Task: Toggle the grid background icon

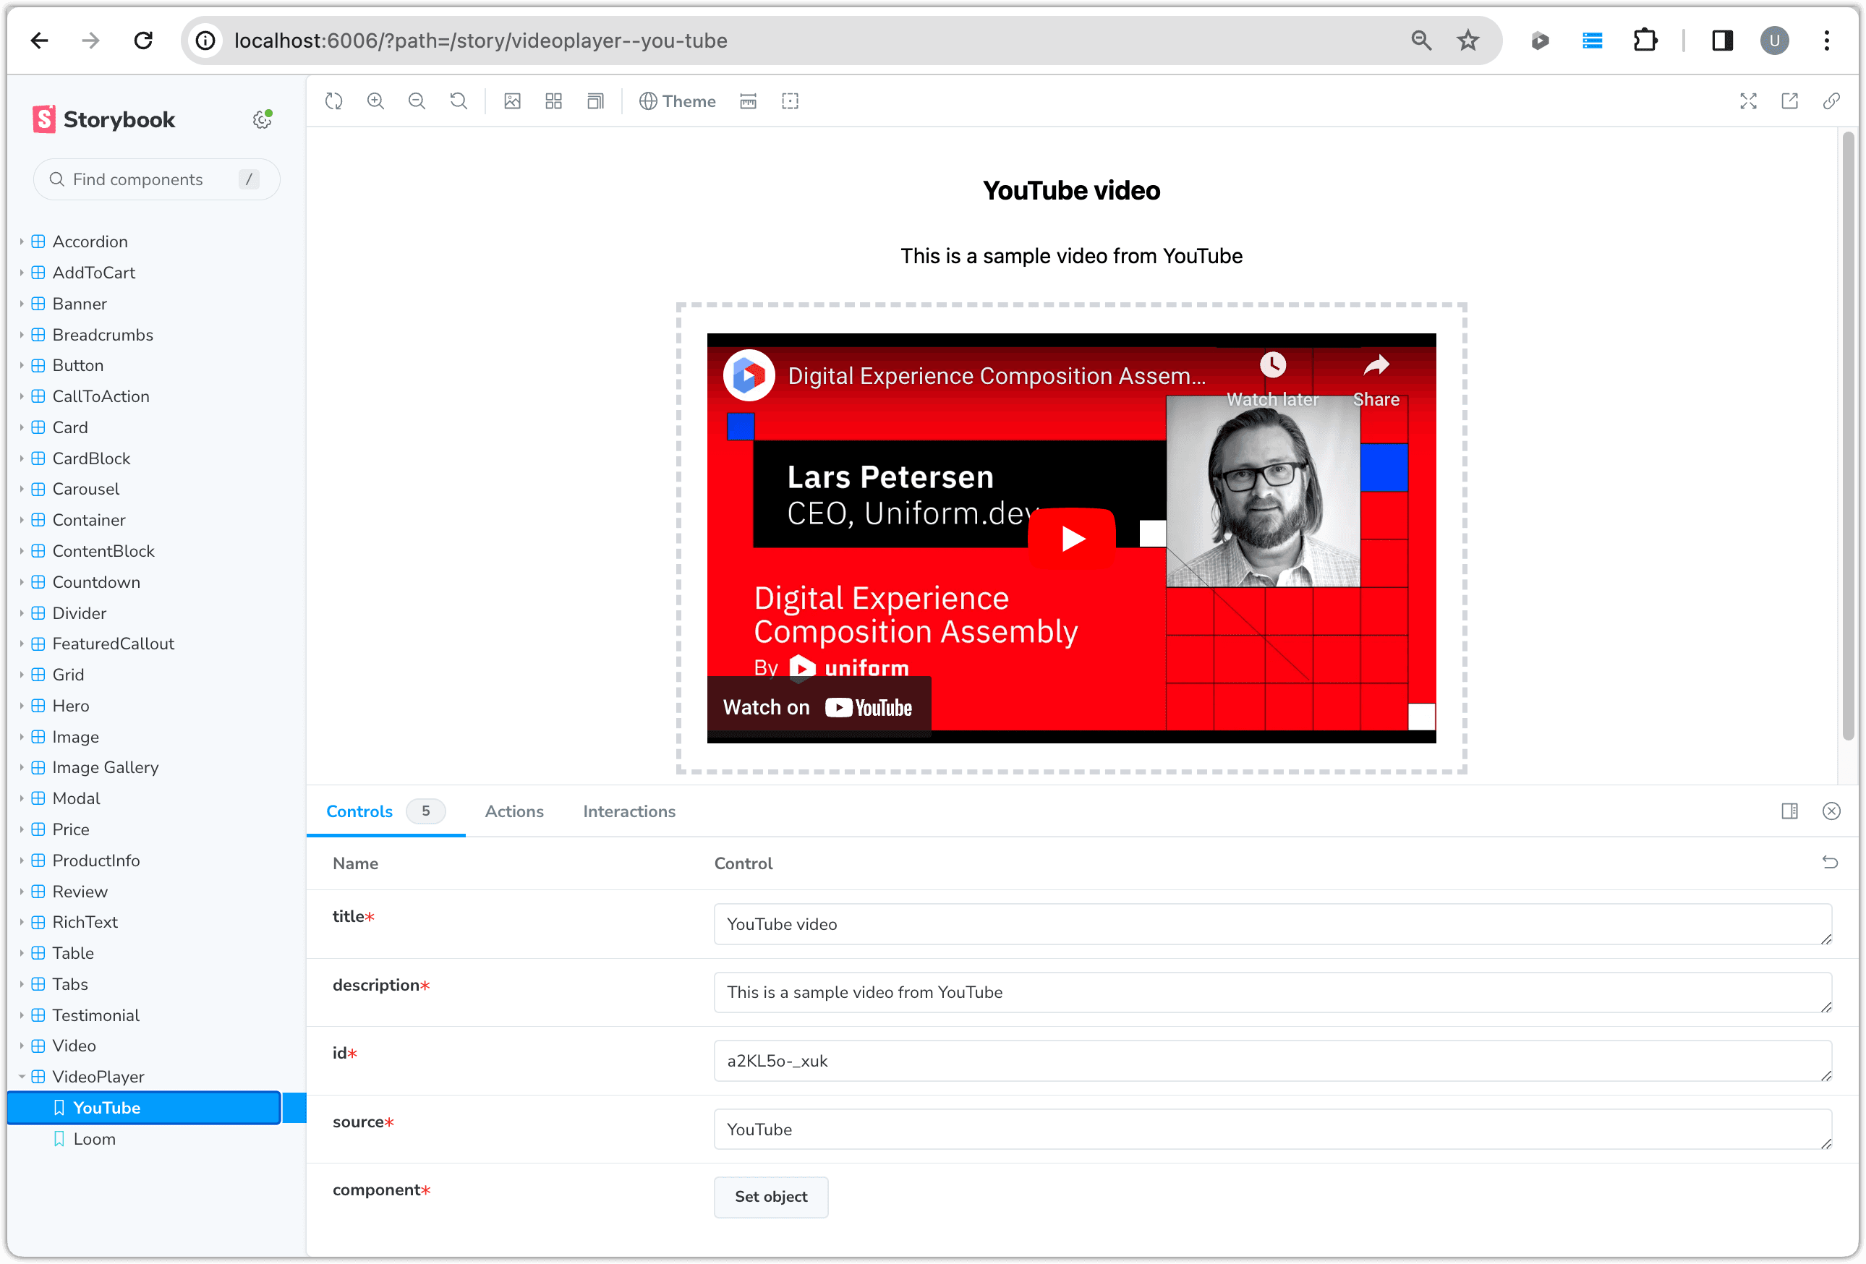Action: 553,101
